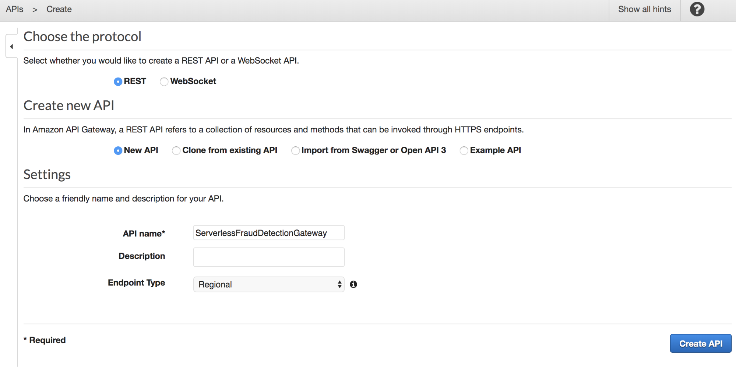736x367 pixels.
Task: Select the WebSocket protocol radio button
Action: point(164,82)
